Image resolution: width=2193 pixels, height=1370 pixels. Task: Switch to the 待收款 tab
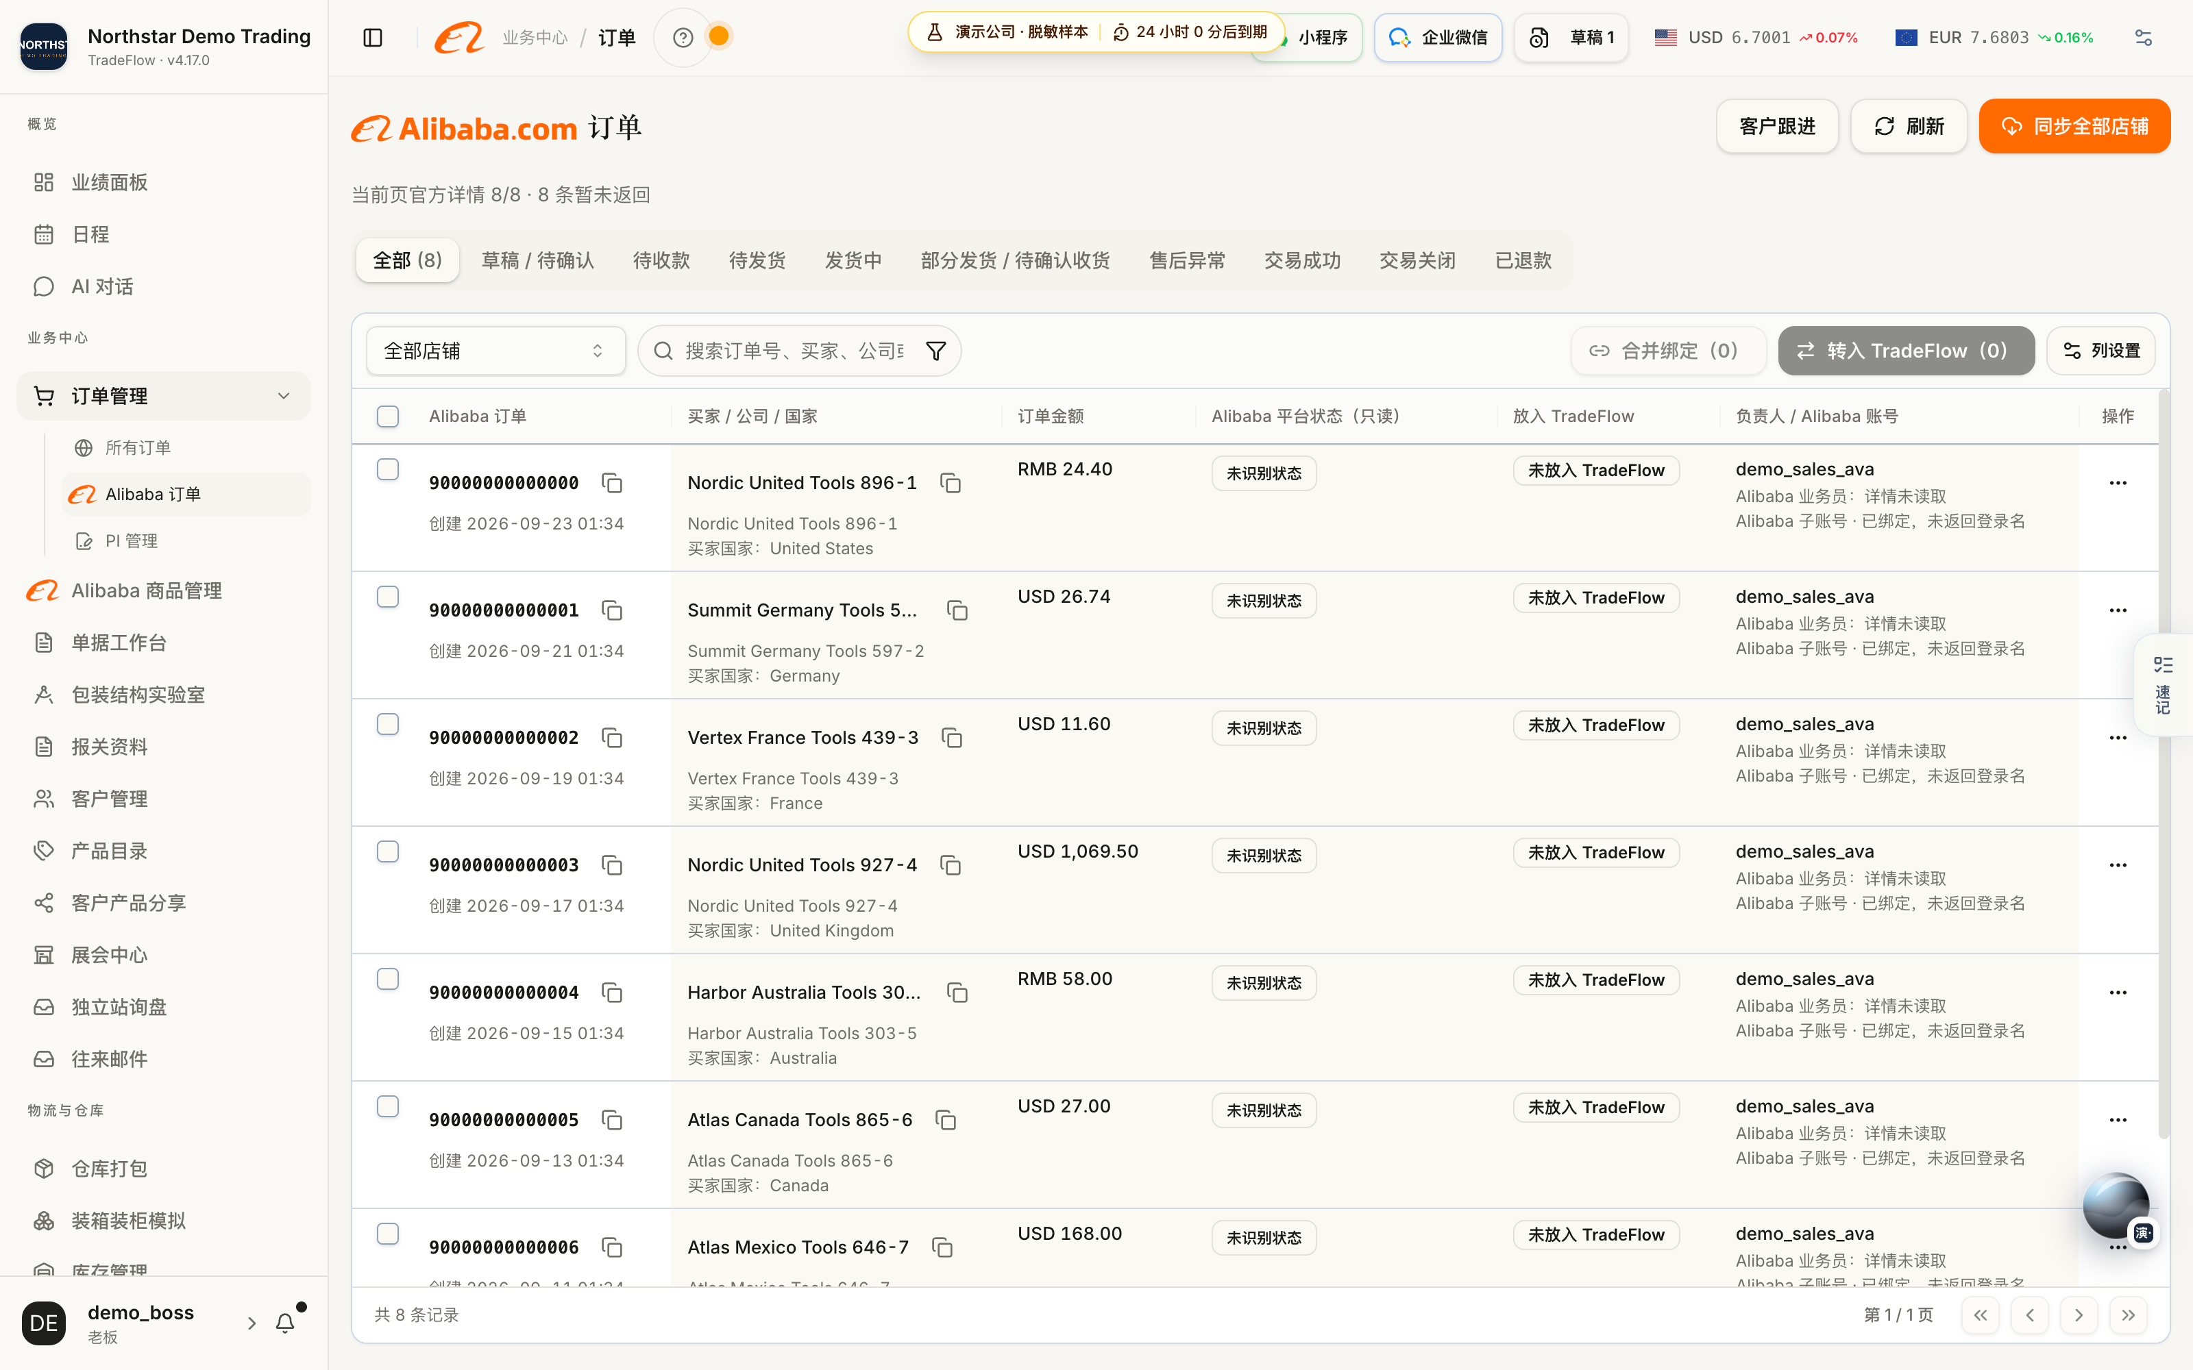click(x=661, y=261)
